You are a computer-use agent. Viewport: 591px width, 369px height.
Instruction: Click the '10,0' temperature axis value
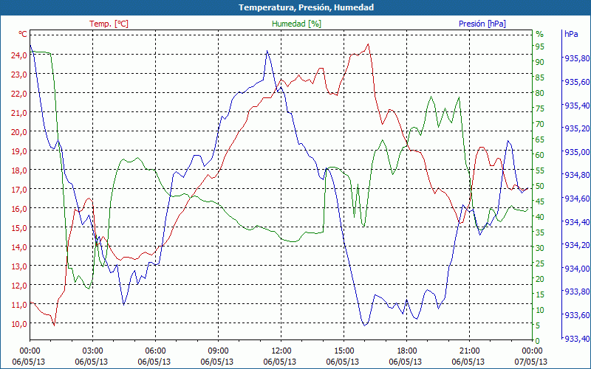19,324
